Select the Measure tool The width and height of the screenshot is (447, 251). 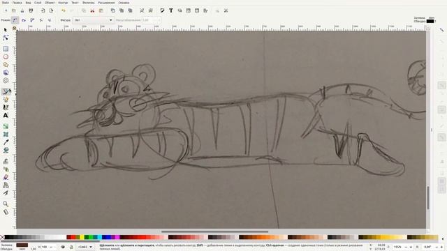click(x=6, y=212)
